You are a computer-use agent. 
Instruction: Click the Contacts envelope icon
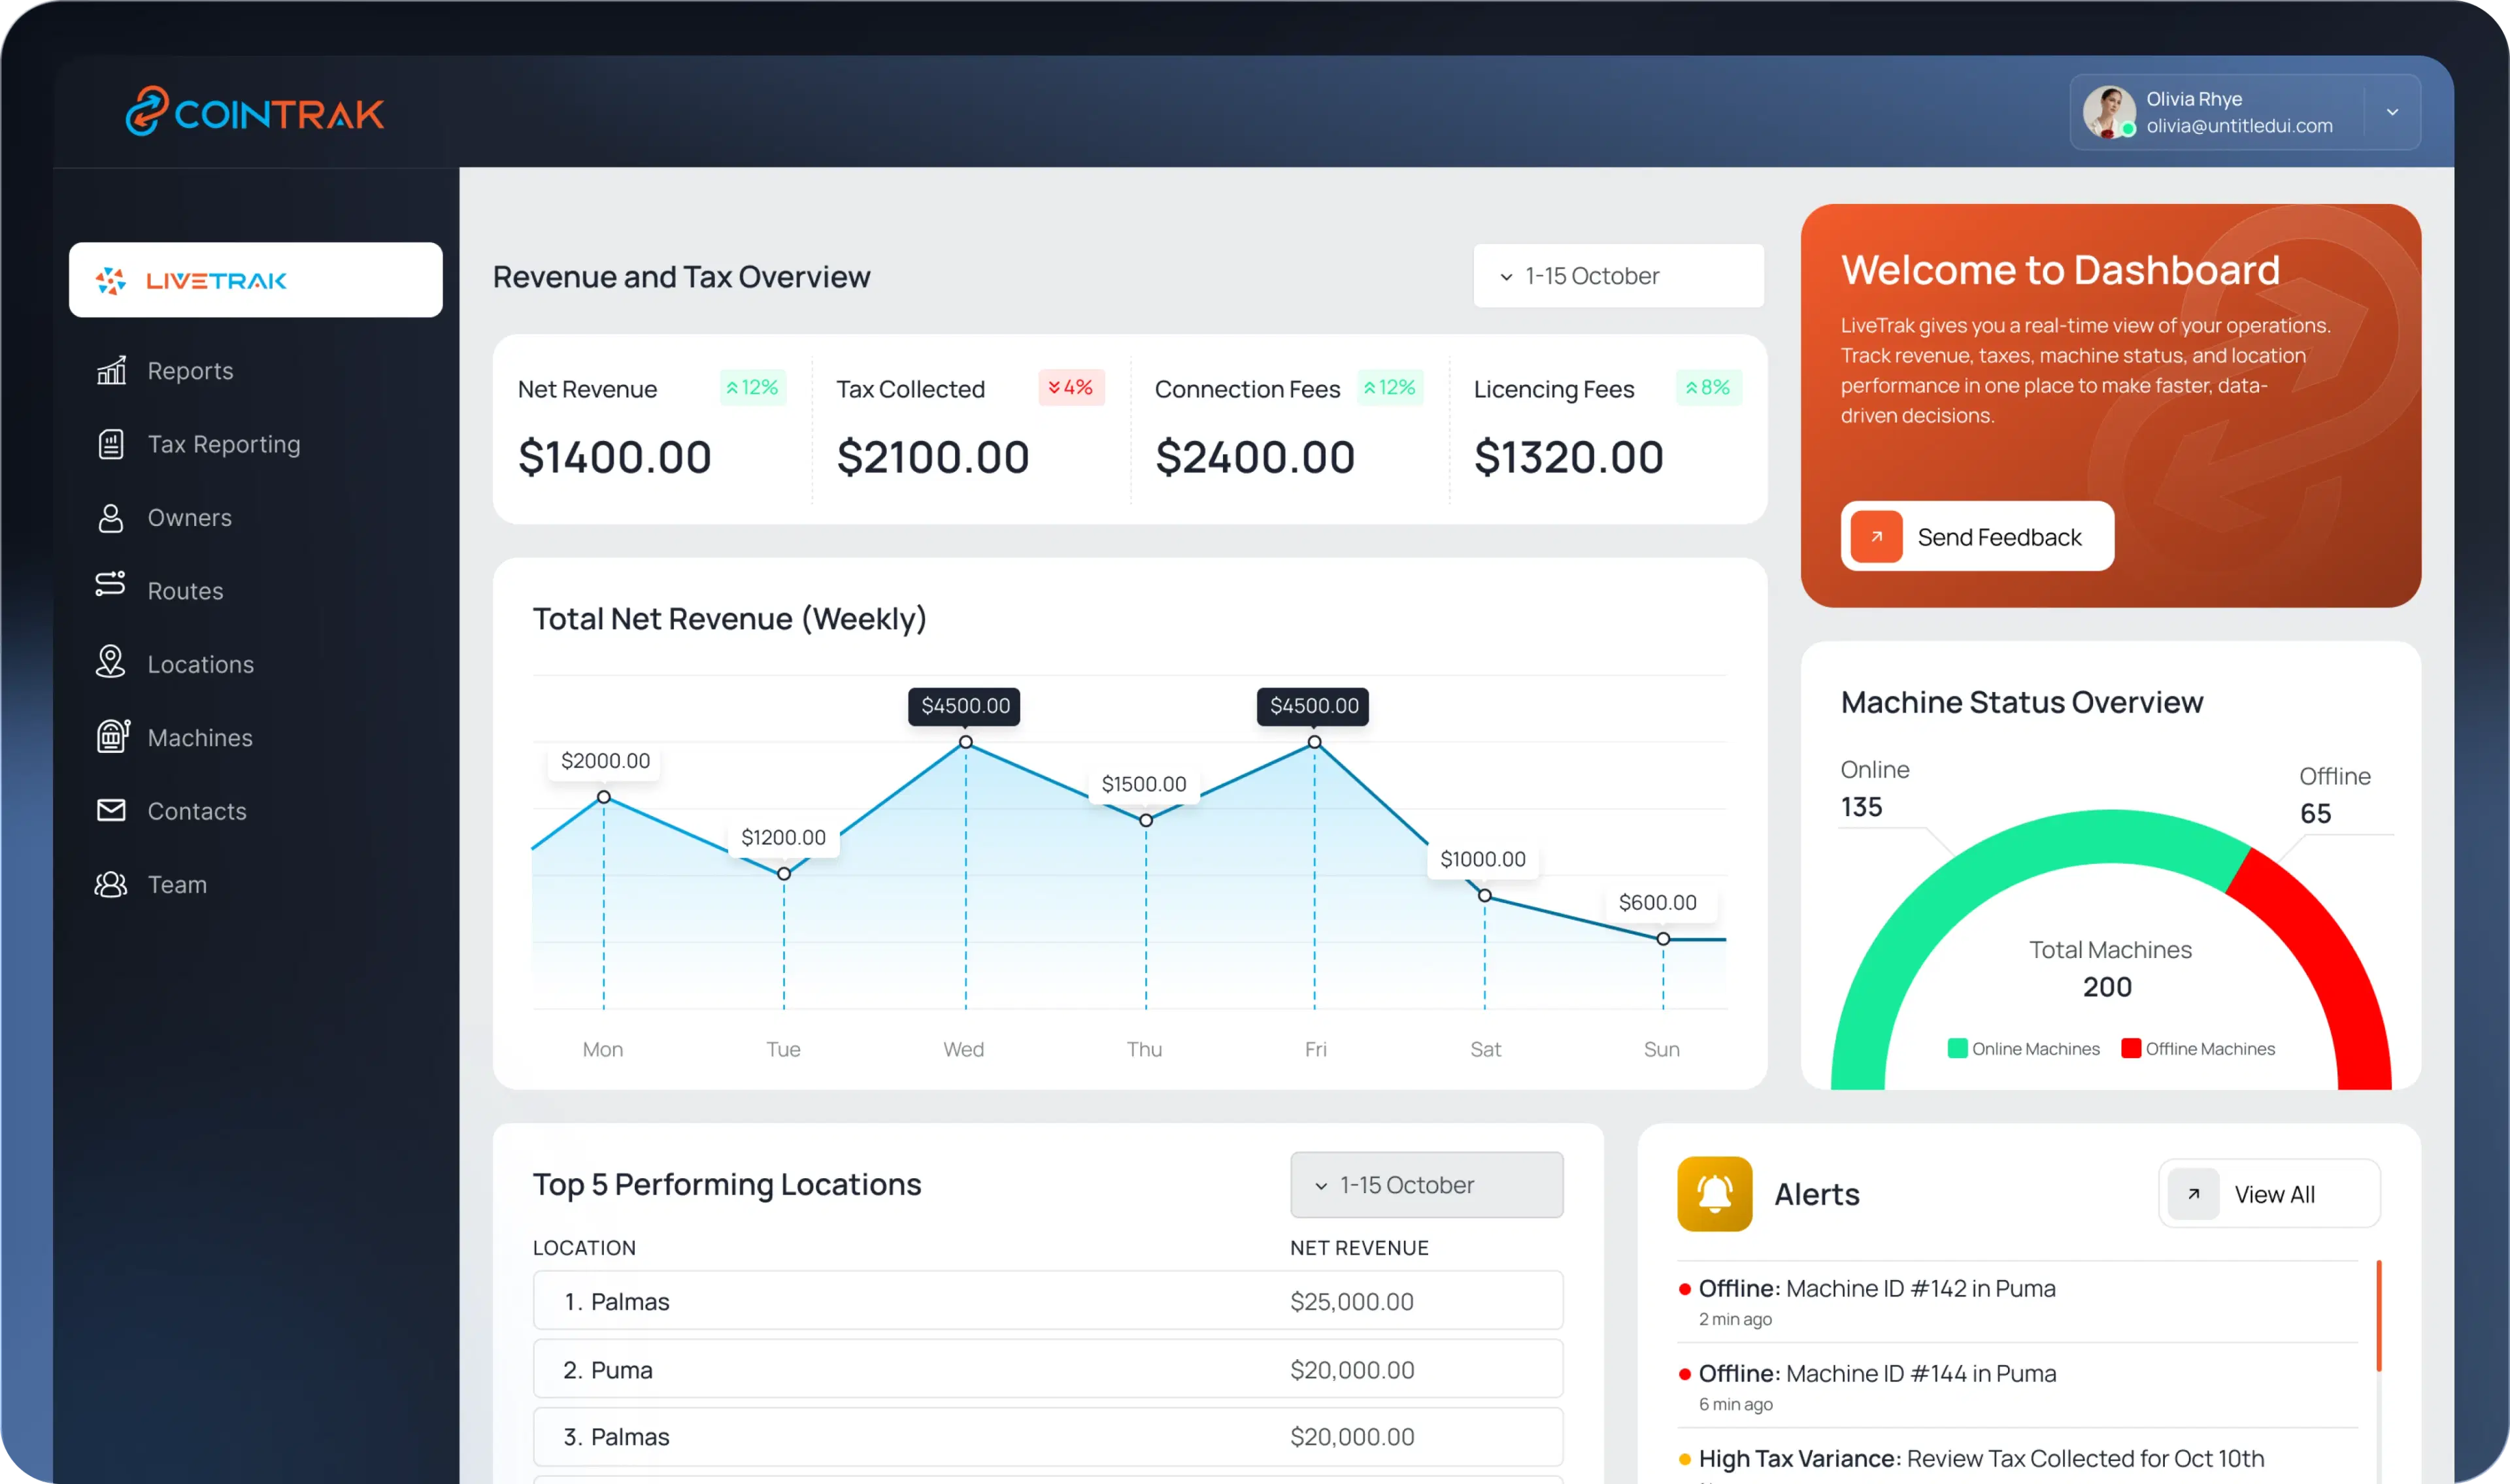(x=111, y=810)
